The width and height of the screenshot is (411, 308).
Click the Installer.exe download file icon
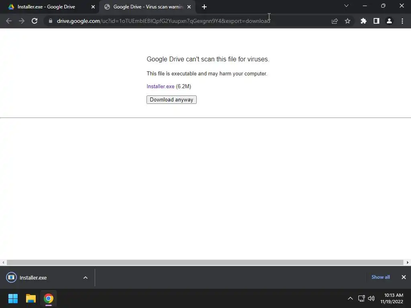tap(11, 278)
